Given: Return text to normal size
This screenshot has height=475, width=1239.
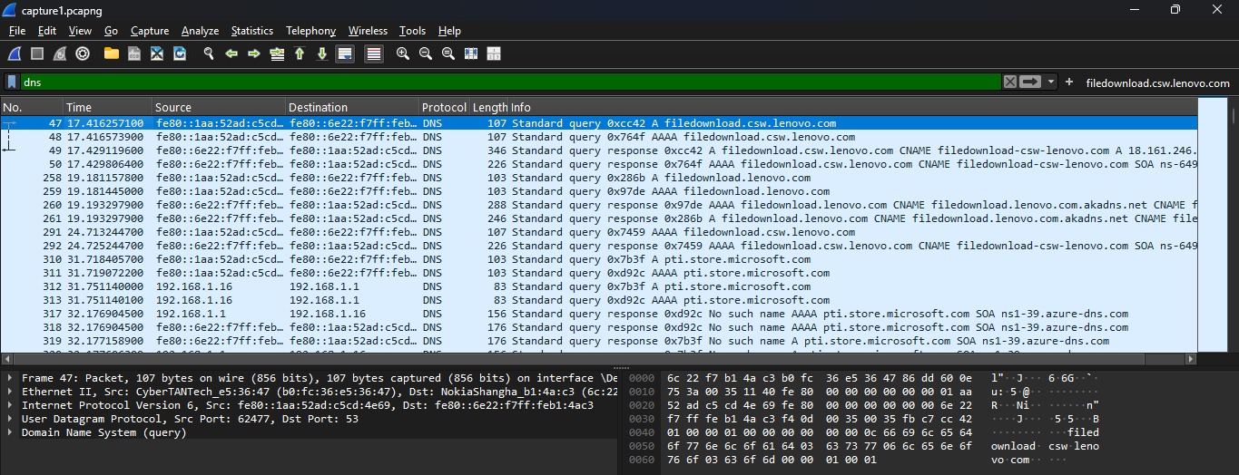Looking at the screenshot, I should pos(448,54).
